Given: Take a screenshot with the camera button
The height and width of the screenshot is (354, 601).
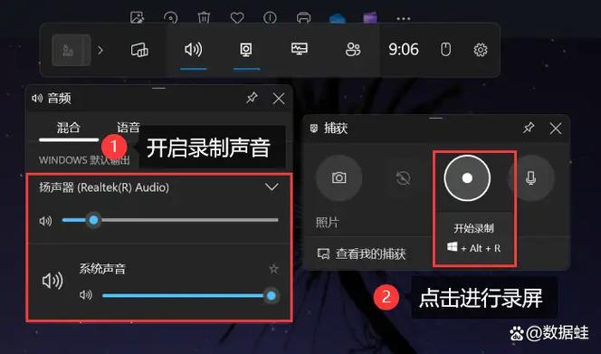Looking at the screenshot, I should pos(339,178).
